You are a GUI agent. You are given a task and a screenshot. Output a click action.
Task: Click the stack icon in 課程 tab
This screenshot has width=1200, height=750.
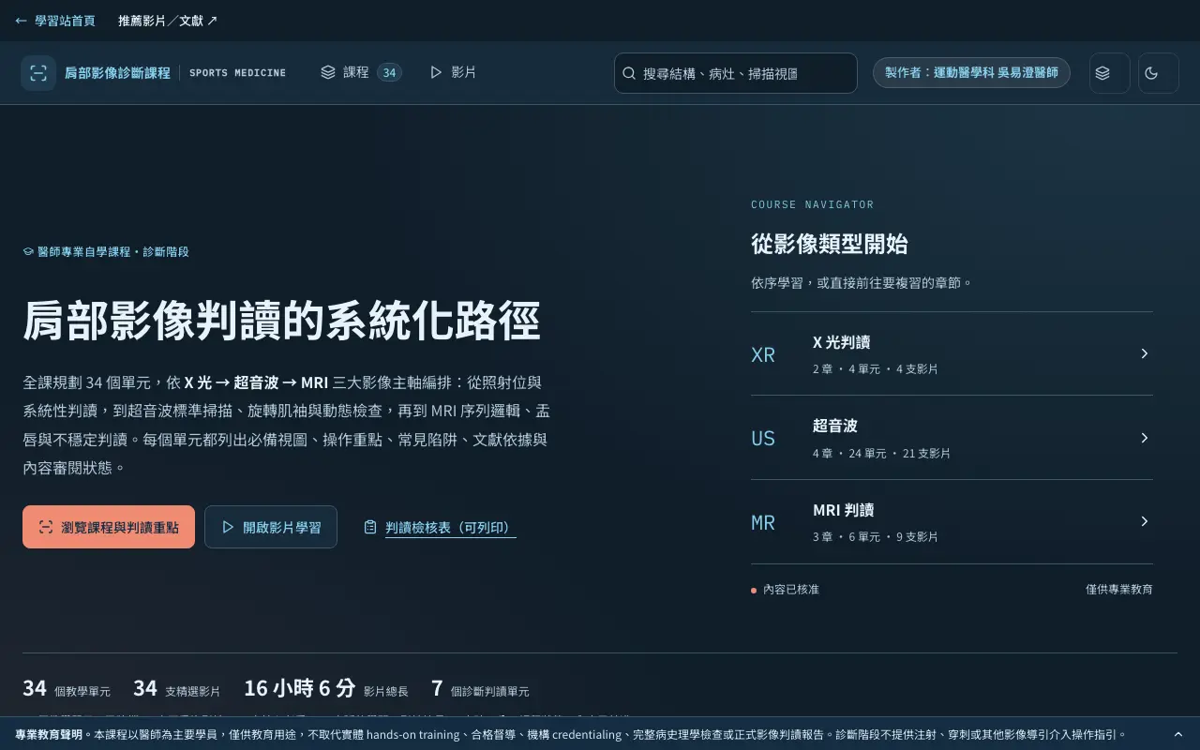point(328,72)
